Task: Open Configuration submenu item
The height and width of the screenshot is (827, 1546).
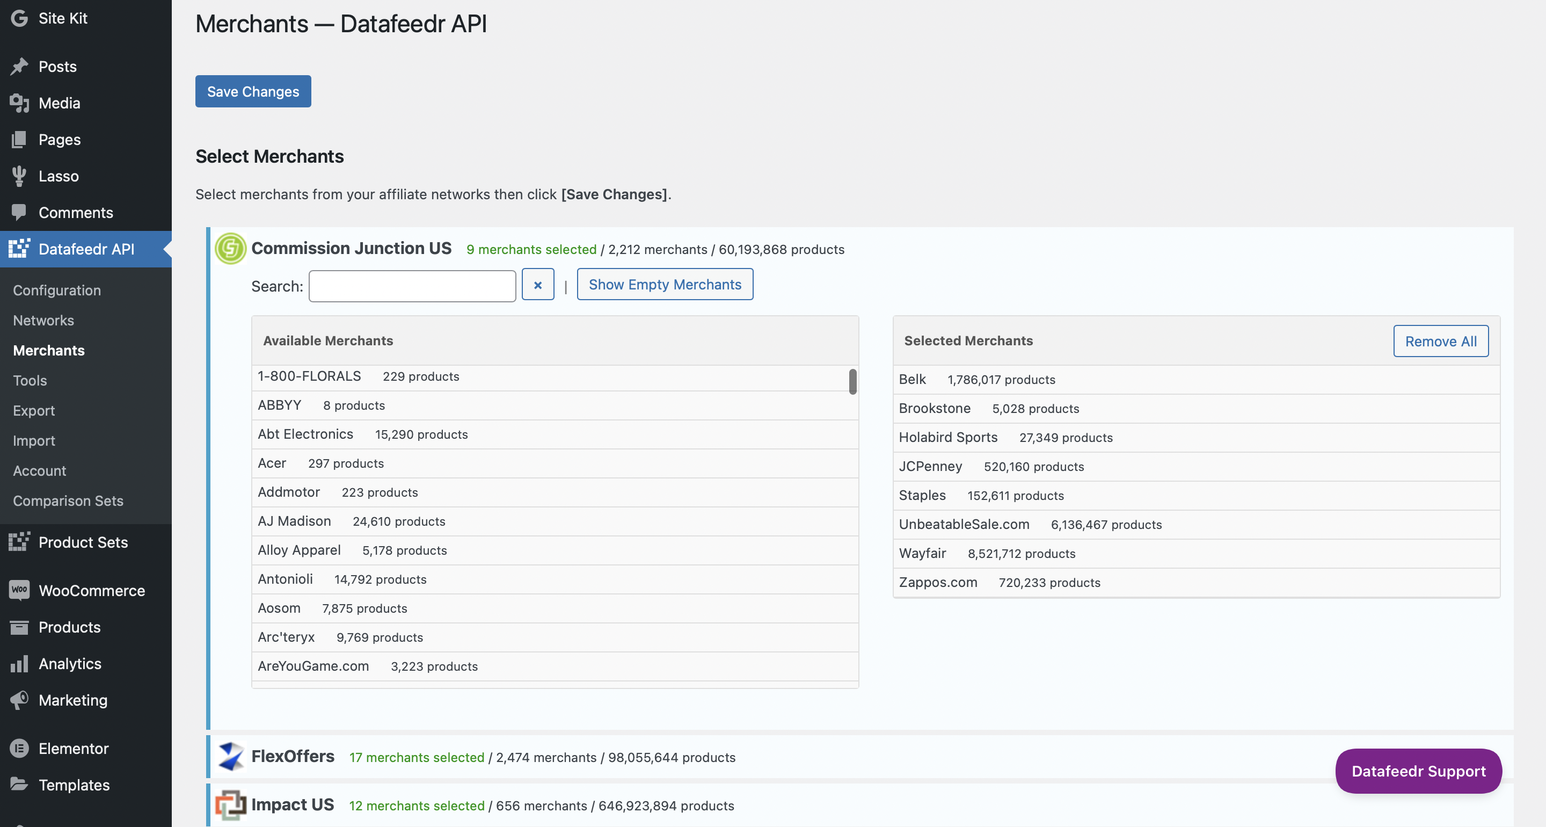Action: [x=57, y=290]
